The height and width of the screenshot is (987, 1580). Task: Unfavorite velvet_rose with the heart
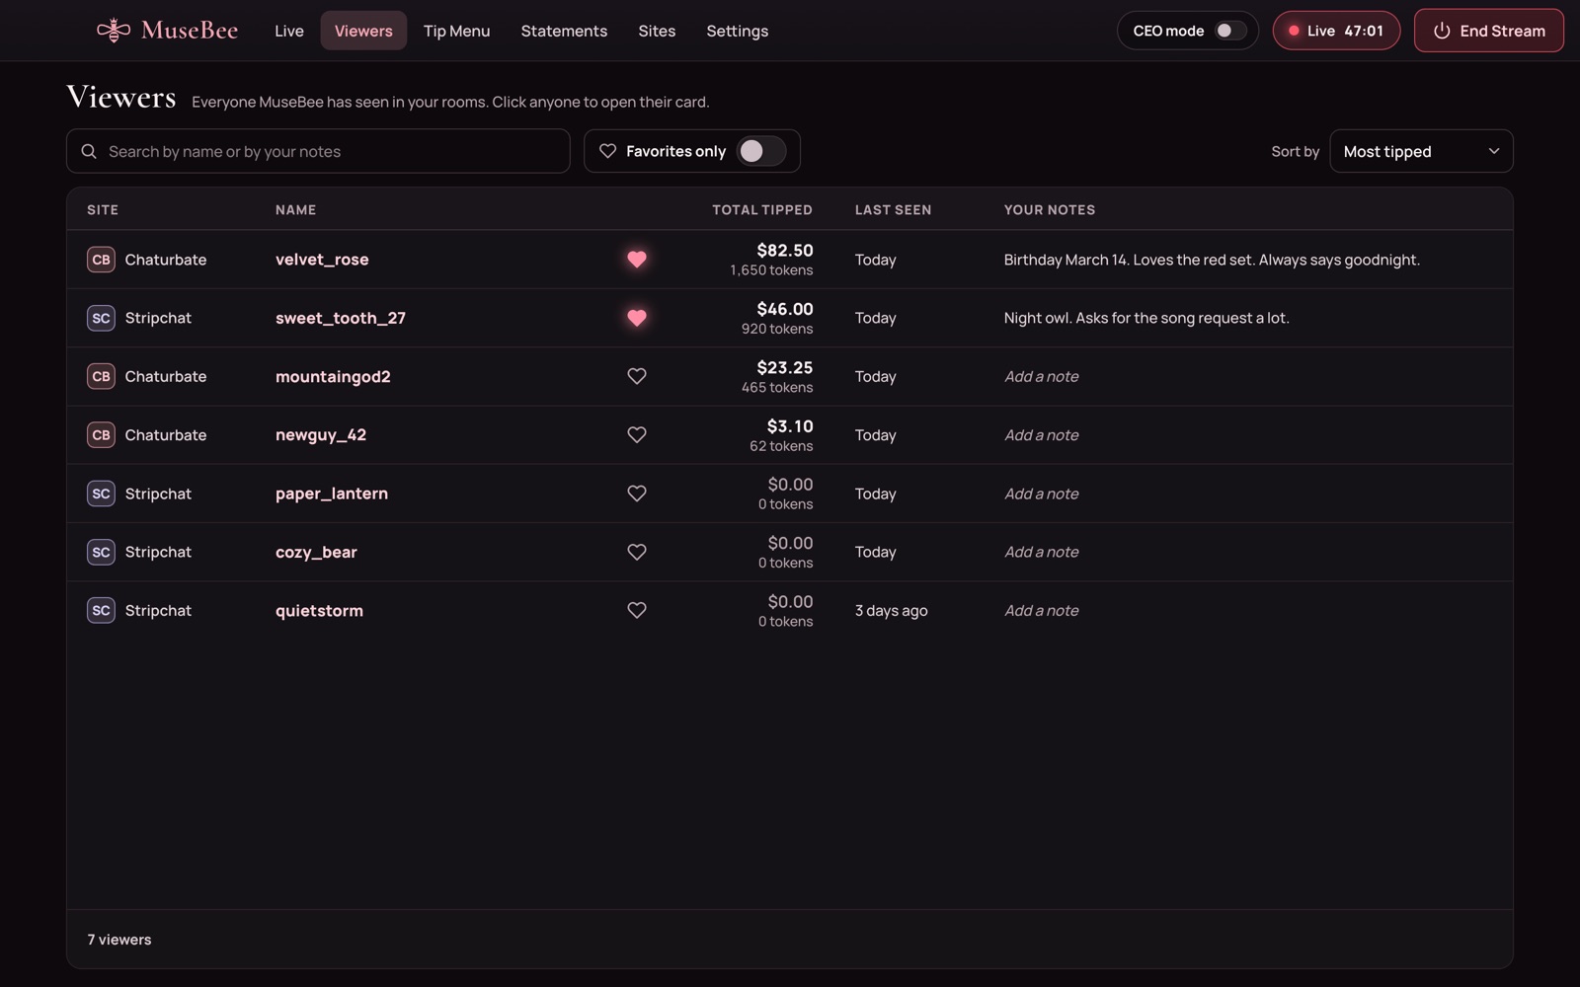[637, 260]
